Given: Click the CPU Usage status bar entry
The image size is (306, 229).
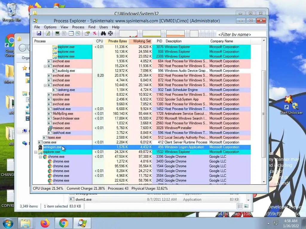Looking at the screenshot, I should pos(48,188).
